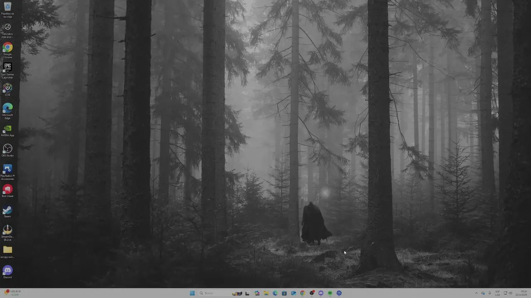Screen dimensions: 531x298
Task: Select the Epic Games Launcher shortcut
Action: coord(7,71)
